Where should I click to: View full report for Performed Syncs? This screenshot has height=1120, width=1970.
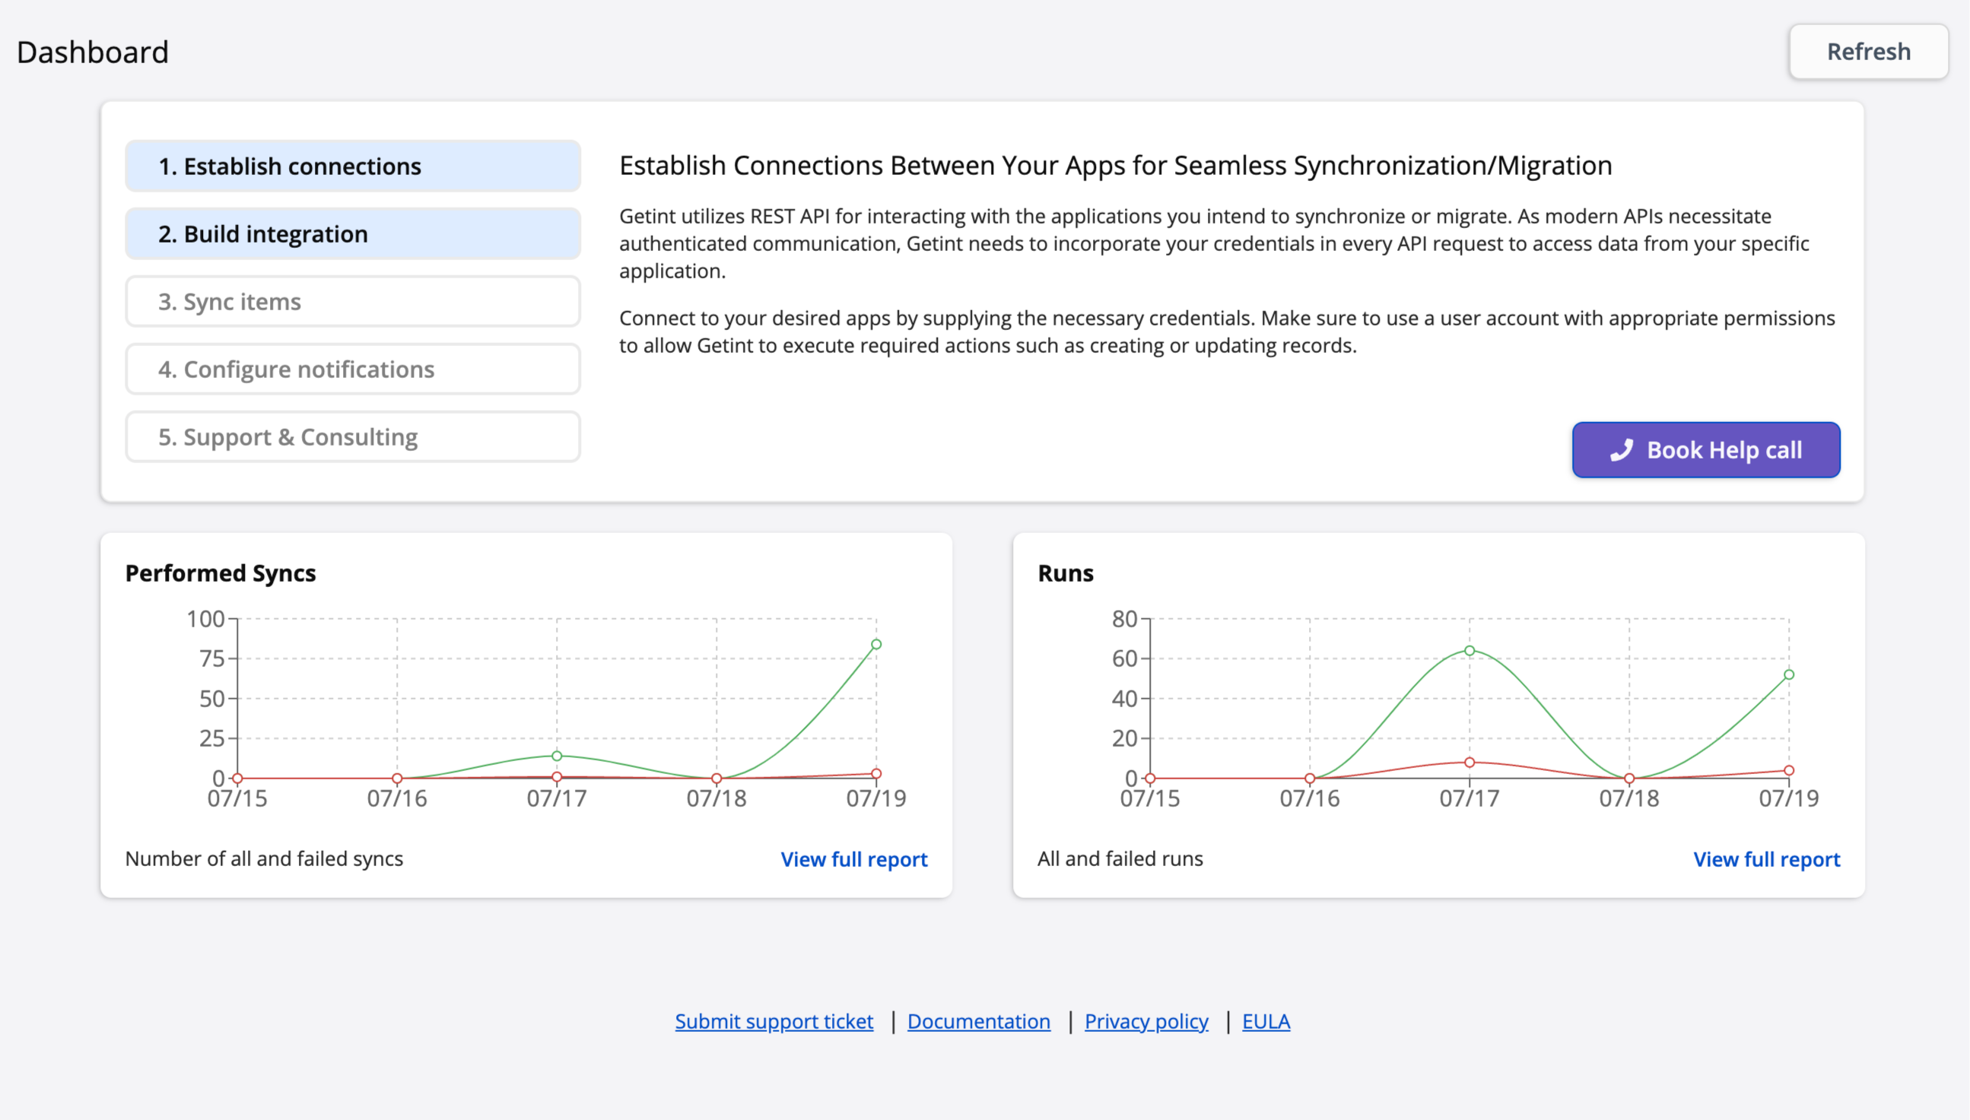[853, 858]
